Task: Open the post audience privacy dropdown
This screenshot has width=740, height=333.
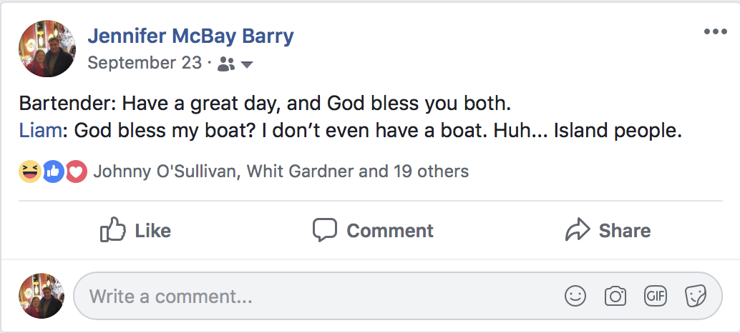Action: pos(235,64)
